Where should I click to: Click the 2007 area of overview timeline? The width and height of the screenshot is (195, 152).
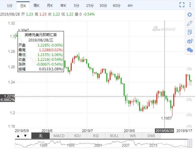126,145
